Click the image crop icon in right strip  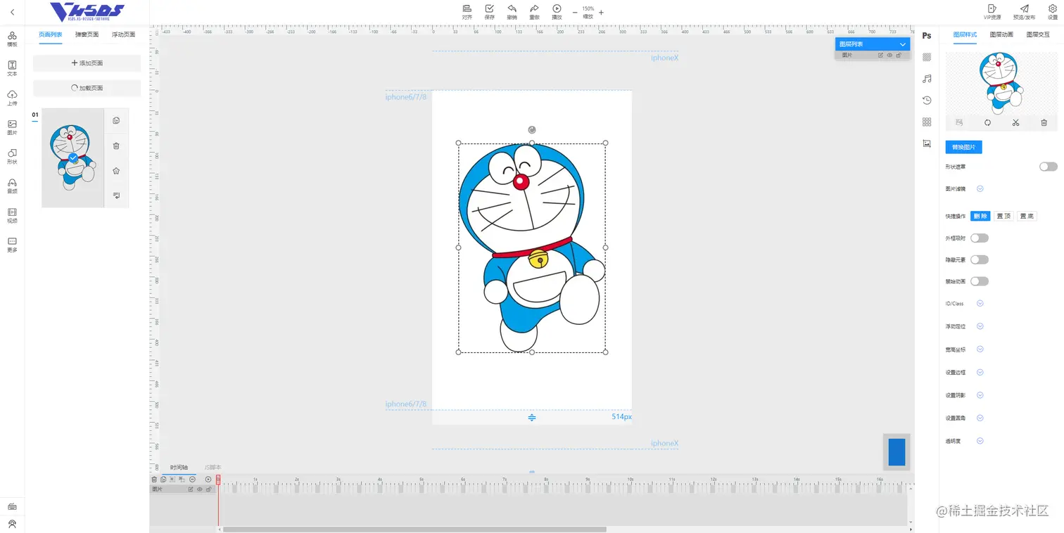click(927, 143)
